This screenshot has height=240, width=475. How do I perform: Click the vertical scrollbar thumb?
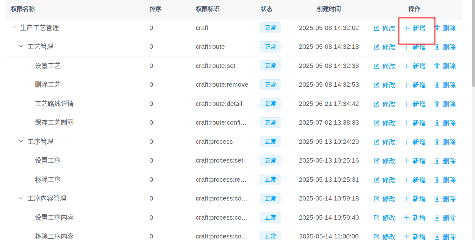tap(473, 43)
